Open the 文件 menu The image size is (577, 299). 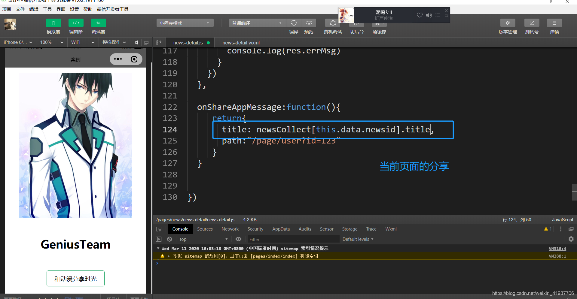click(20, 9)
